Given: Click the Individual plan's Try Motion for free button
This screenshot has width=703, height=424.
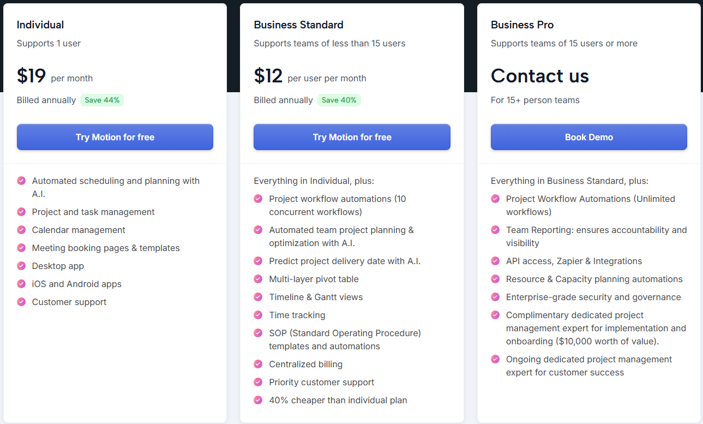Looking at the screenshot, I should (115, 137).
